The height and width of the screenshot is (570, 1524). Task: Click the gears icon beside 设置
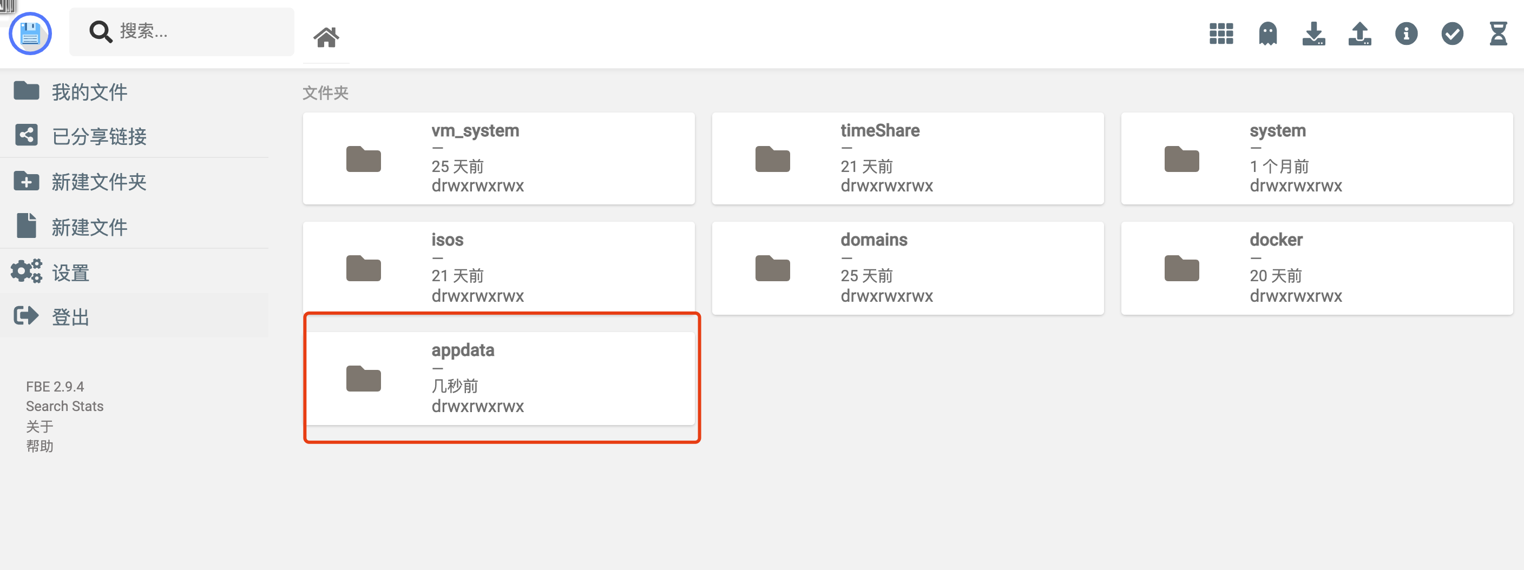point(27,271)
